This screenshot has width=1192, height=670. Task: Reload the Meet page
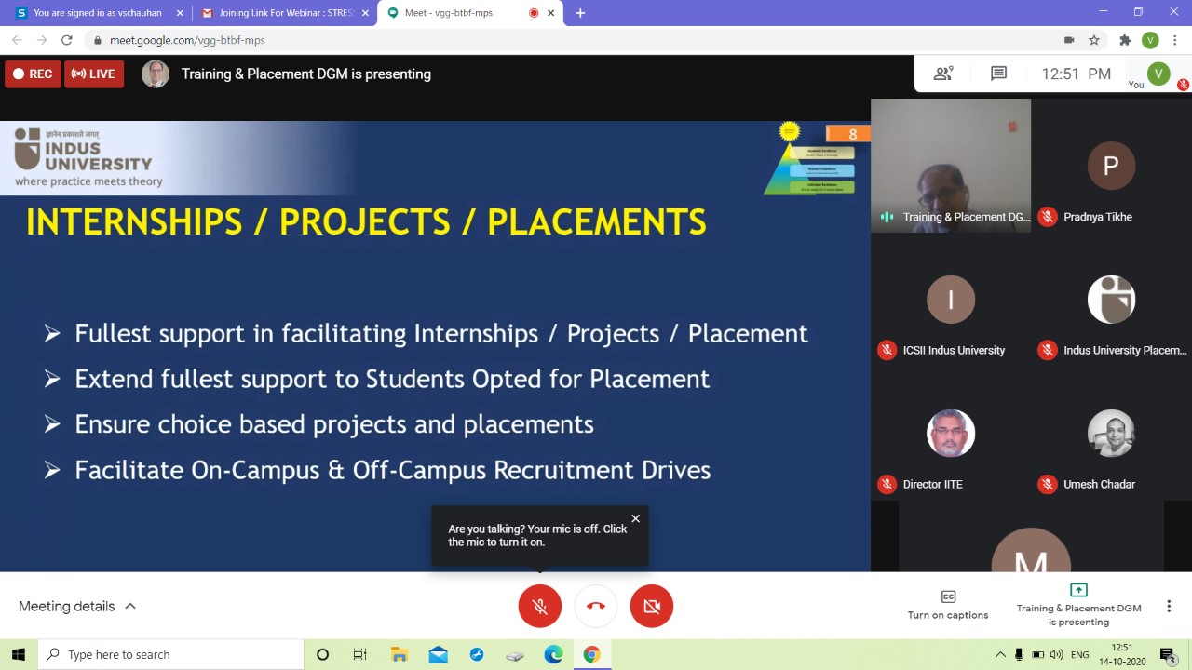(66, 40)
